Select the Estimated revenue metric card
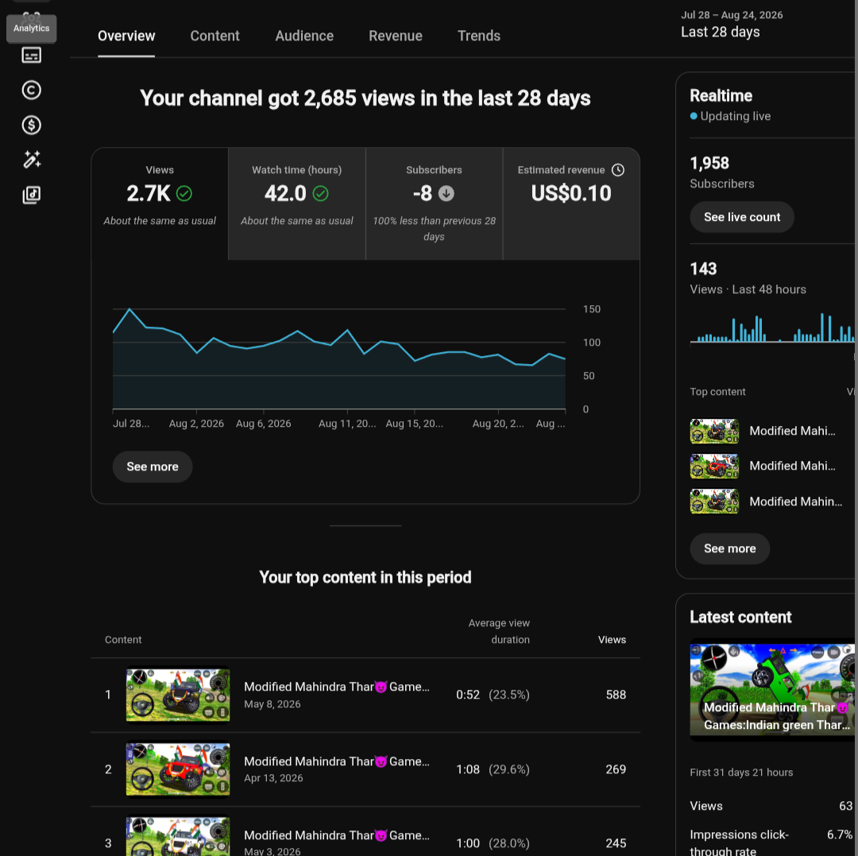The height and width of the screenshot is (856, 858). [571, 203]
